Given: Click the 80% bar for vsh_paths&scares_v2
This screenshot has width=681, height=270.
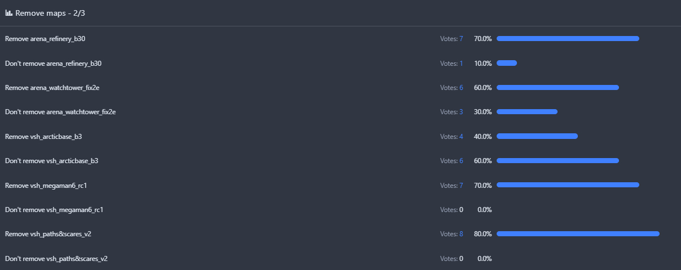Looking at the screenshot, I should pos(578,234).
